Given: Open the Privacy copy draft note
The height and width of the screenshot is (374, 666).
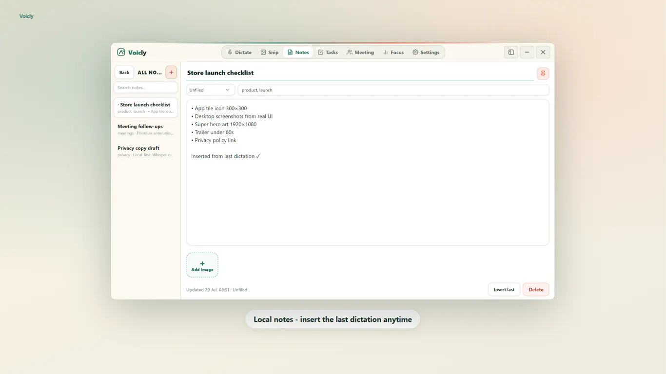Looking at the screenshot, I should pos(146,151).
